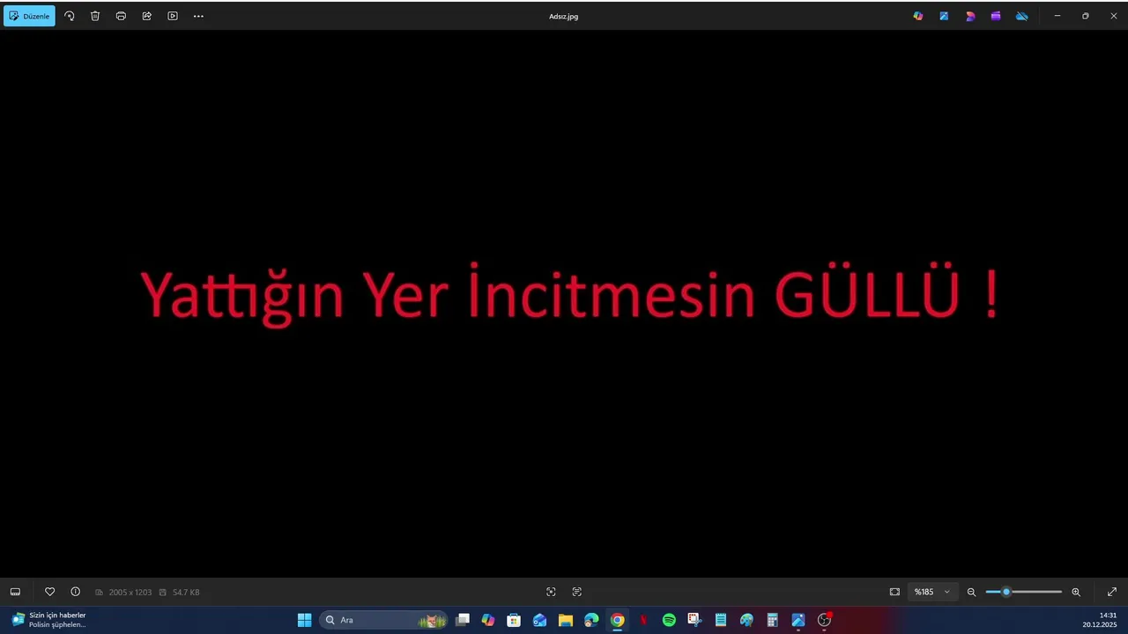Screen dimensions: 1128x634
Task: Enter full screen with expand arrows icon
Action: point(1112,592)
